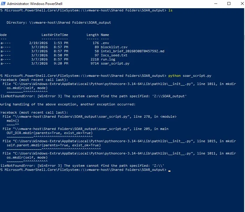
Task: Click the 'main()' traceback line
Action: [13, 121]
